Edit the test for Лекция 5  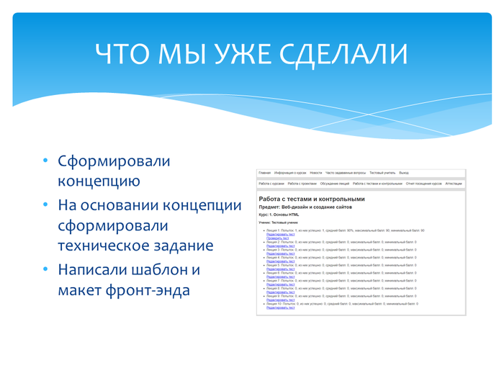[281, 269]
